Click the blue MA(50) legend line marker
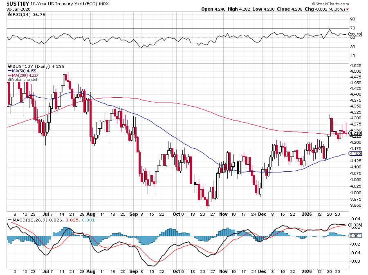Screen dimensions: 368x275 click(x=9, y=71)
